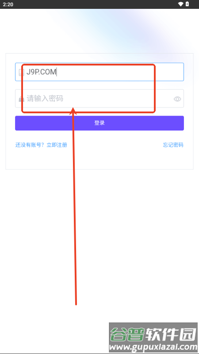Click the 还没有账号? text

[x=30, y=145]
